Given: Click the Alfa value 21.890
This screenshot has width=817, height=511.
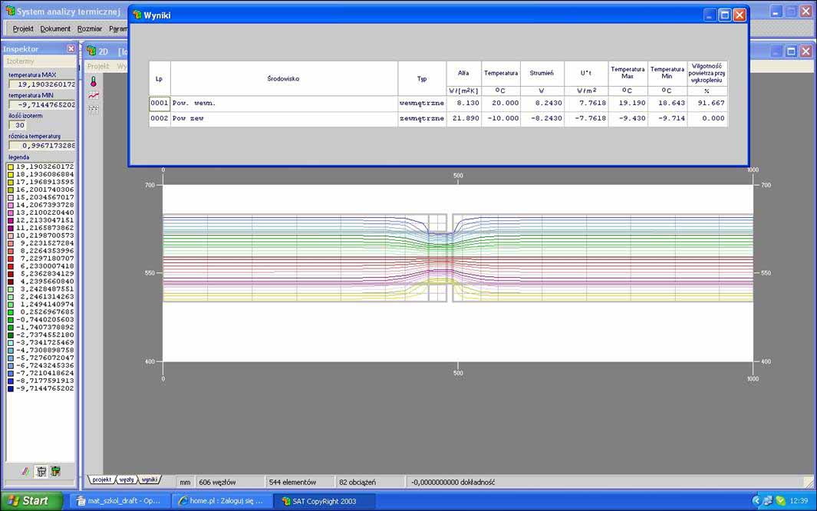Looking at the screenshot, I should coord(463,118).
